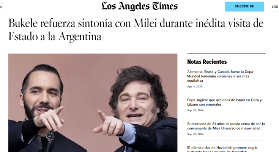Open the main photo of Bukele and Milei
The image size is (279, 152).
(93, 103)
